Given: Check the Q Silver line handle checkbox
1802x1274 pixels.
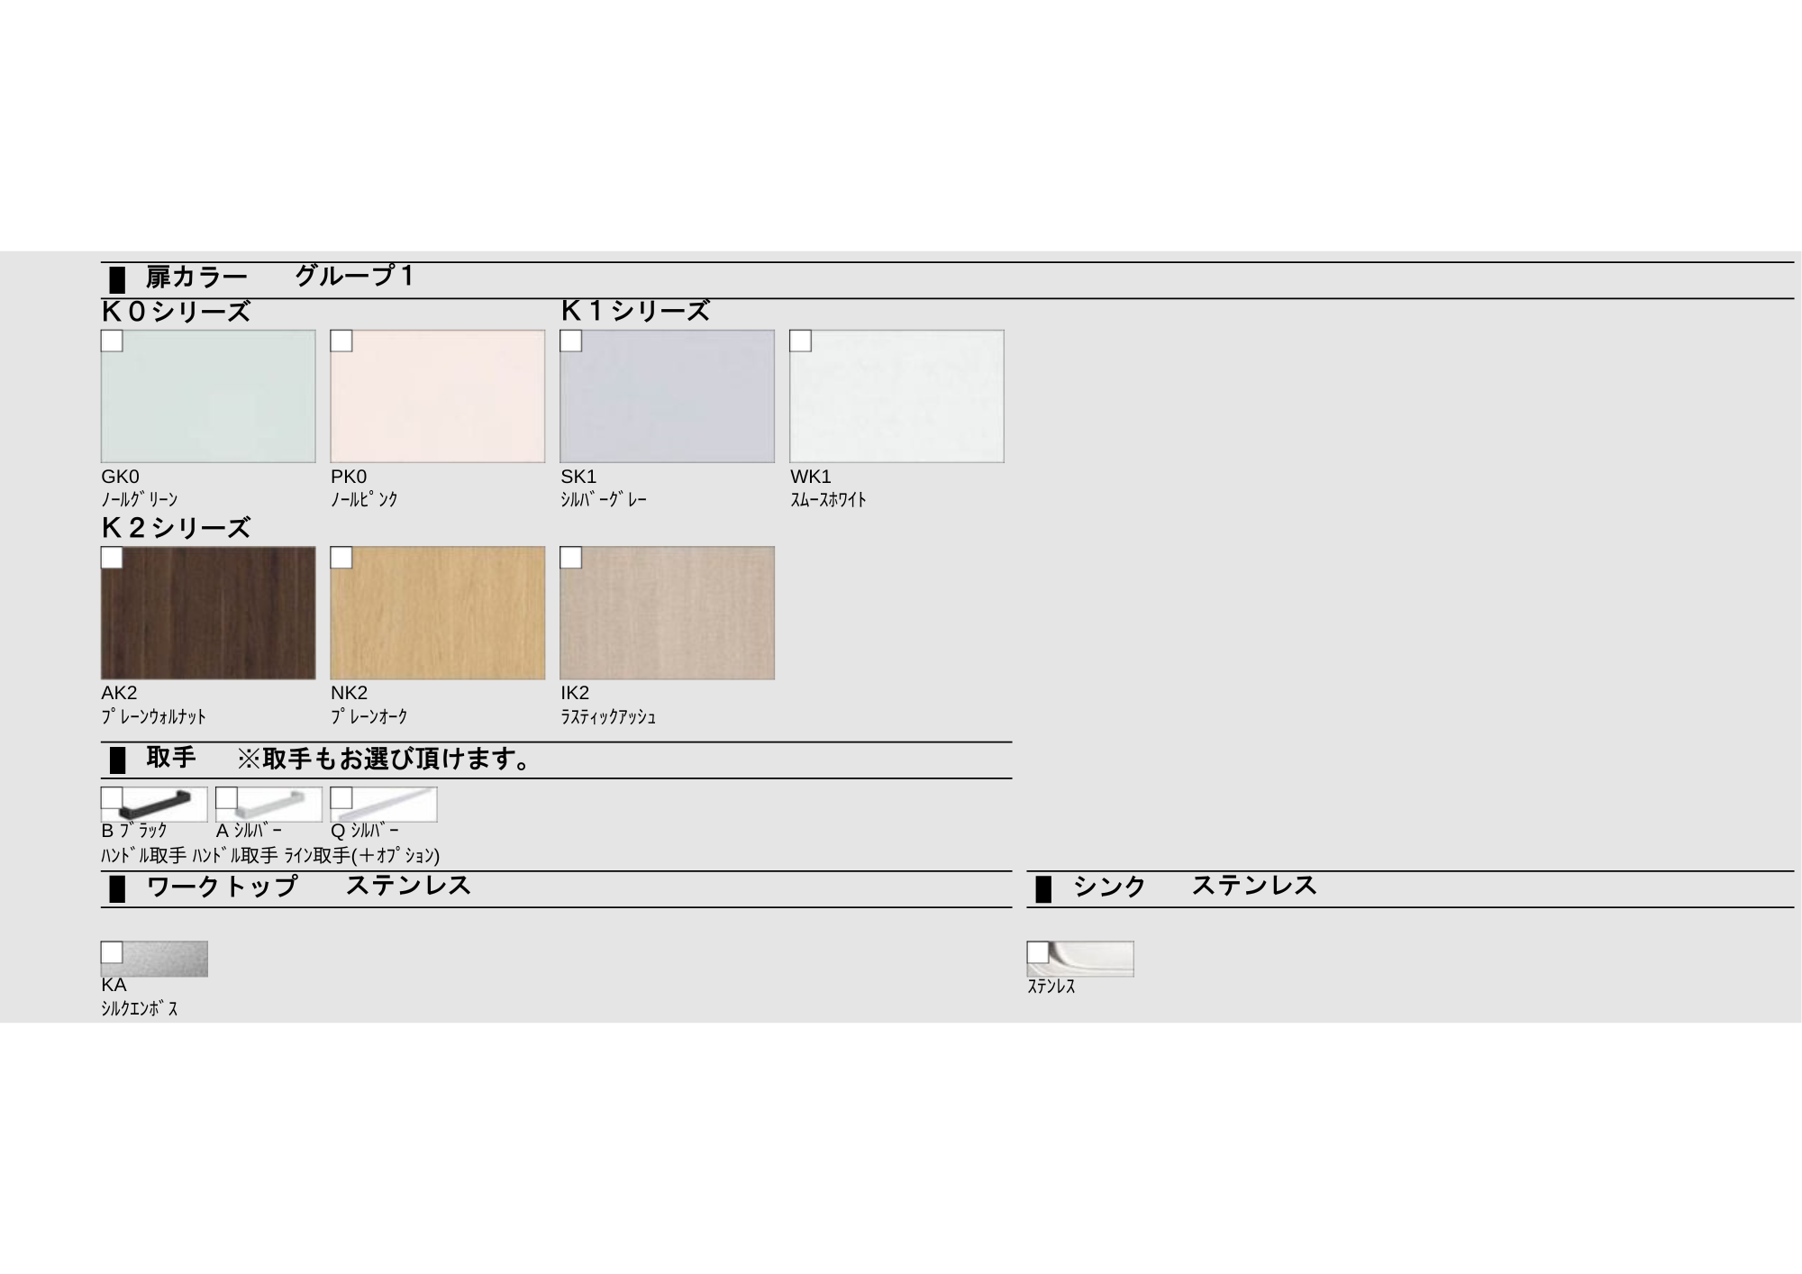Looking at the screenshot, I should pyautogui.click(x=341, y=798).
